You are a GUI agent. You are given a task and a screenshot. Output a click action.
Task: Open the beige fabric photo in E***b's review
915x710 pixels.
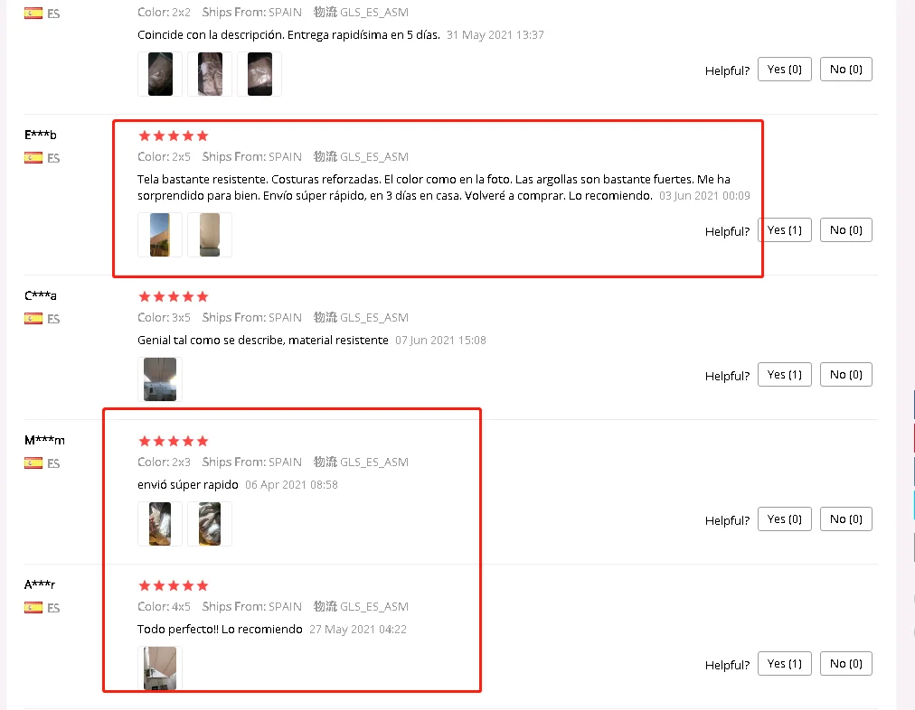coord(210,235)
